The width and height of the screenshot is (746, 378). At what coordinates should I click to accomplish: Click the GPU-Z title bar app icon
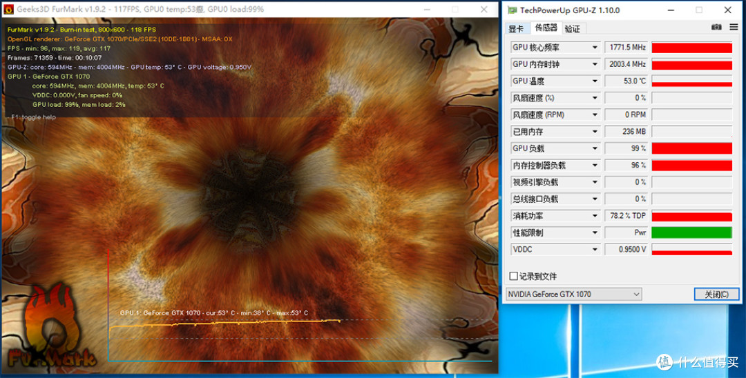(x=512, y=10)
